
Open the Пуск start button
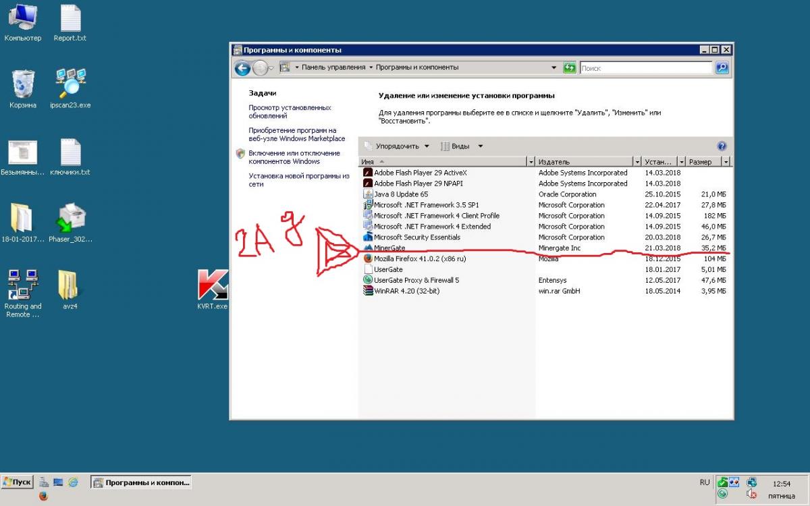[x=18, y=482]
